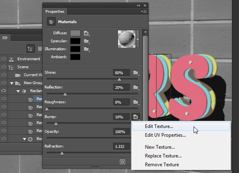This screenshot has height=173, width=239.
Task: Click the Illumination texture folder icon
Action: (x=86, y=49)
